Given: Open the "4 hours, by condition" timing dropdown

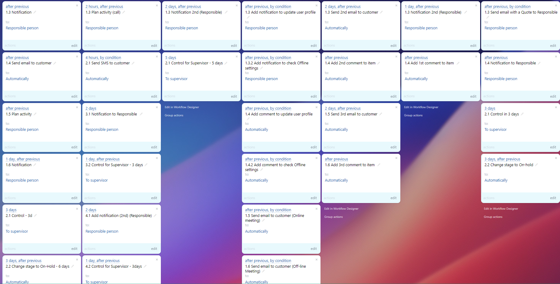Looking at the screenshot, I should (x=103, y=58).
